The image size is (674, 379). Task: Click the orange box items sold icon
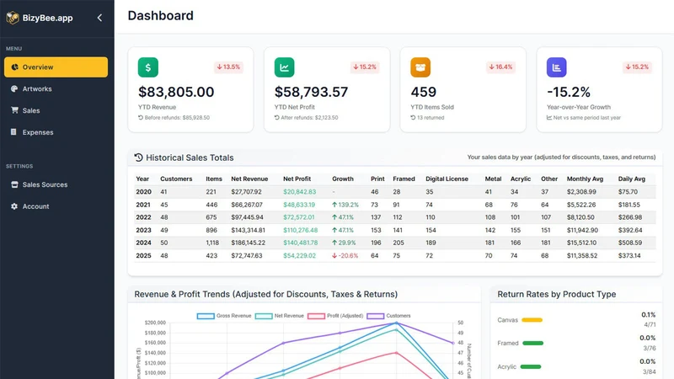tap(420, 67)
